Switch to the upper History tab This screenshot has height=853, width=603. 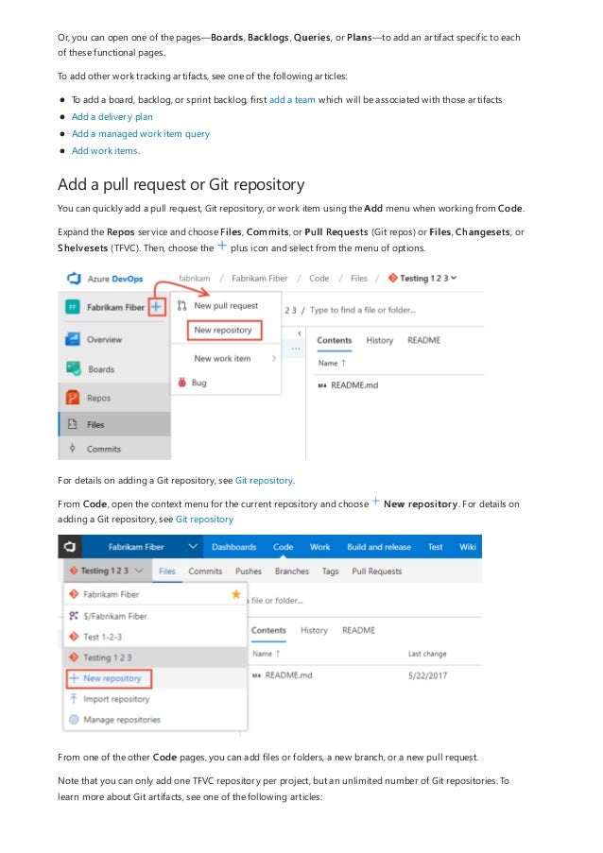(379, 340)
